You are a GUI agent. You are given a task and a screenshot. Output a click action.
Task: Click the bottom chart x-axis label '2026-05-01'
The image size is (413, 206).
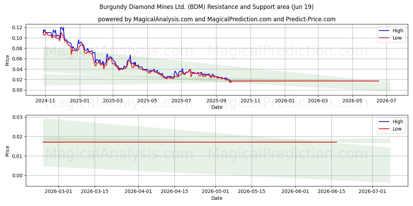[x=216, y=192]
